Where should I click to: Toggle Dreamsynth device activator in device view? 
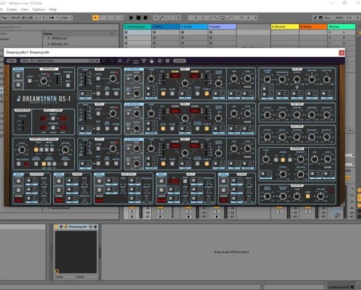point(56,227)
